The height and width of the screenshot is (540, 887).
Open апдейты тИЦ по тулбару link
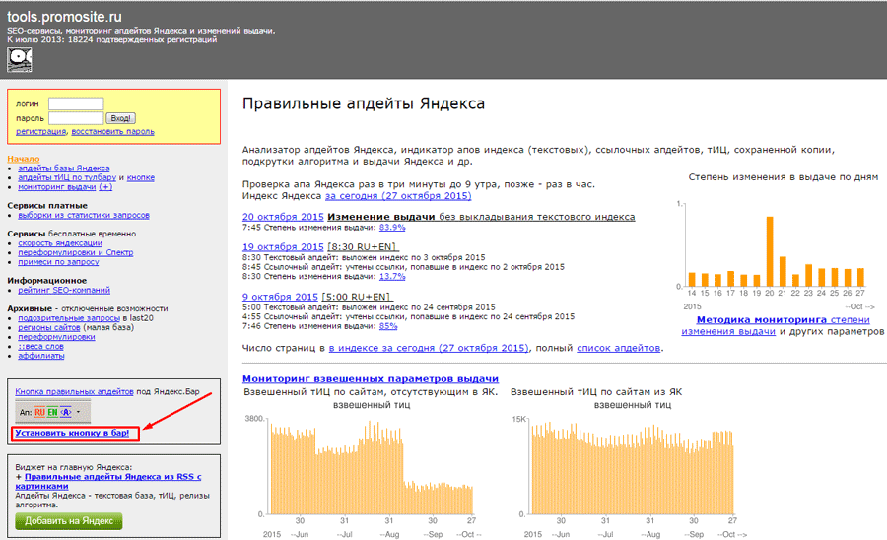tap(67, 177)
